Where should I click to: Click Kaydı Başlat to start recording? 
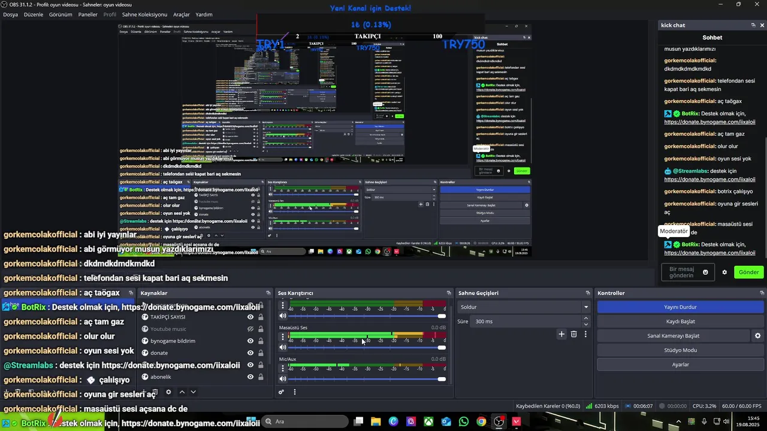pyautogui.click(x=681, y=321)
